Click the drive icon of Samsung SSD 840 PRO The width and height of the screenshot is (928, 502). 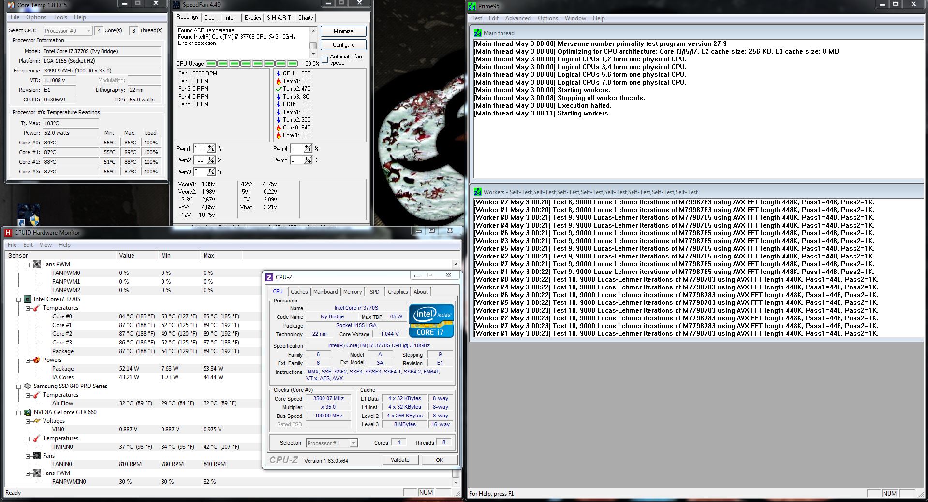pyautogui.click(x=28, y=386)
